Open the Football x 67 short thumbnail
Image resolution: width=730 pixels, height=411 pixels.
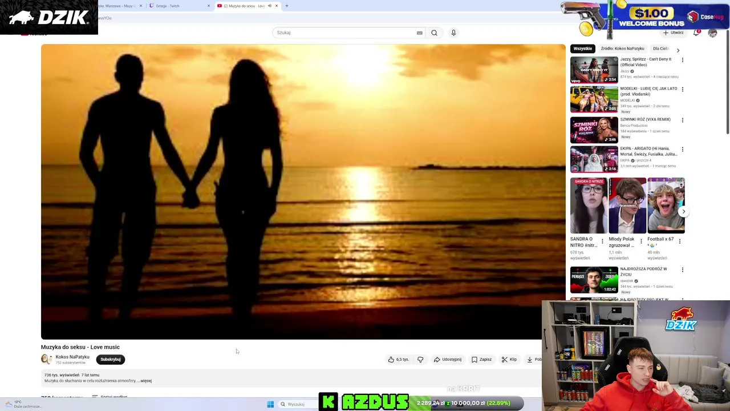[666, 206]
